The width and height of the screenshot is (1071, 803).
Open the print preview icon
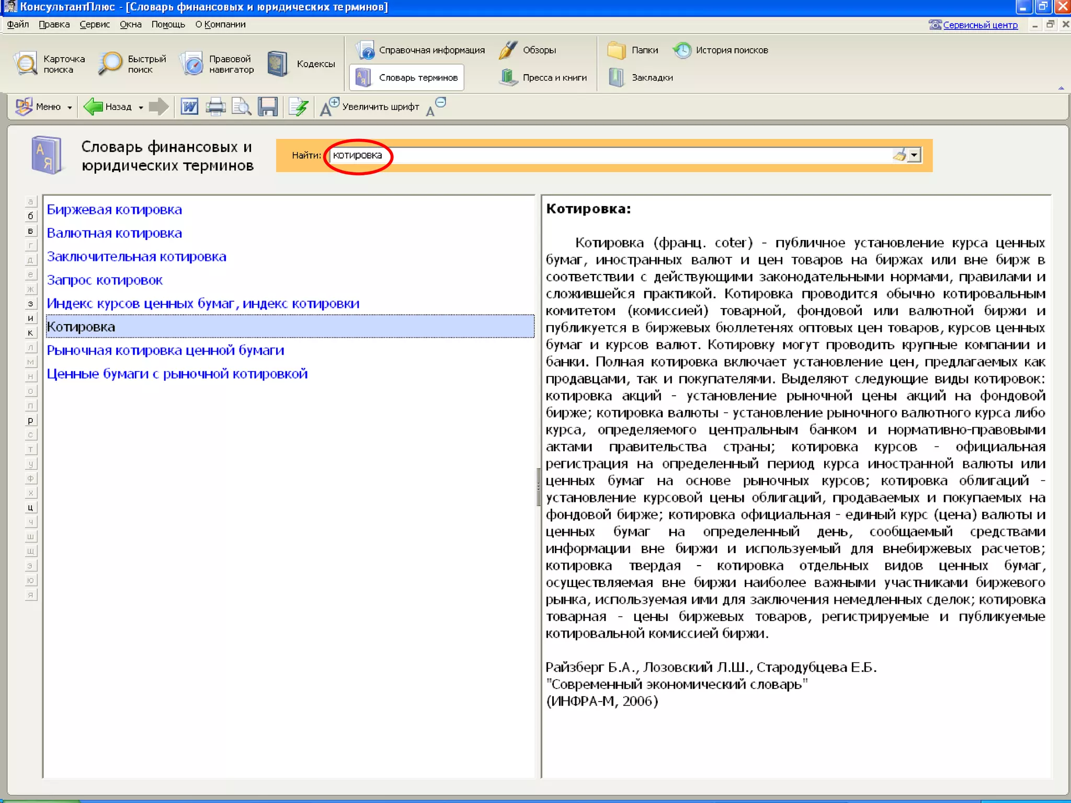[242, 107]
